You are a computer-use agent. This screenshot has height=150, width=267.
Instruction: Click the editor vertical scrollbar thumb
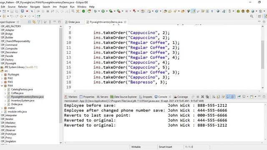(262, 55)
